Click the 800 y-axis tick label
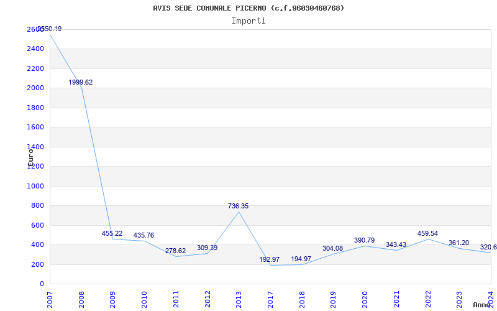 pyautogui.click(x=38, y=206)
